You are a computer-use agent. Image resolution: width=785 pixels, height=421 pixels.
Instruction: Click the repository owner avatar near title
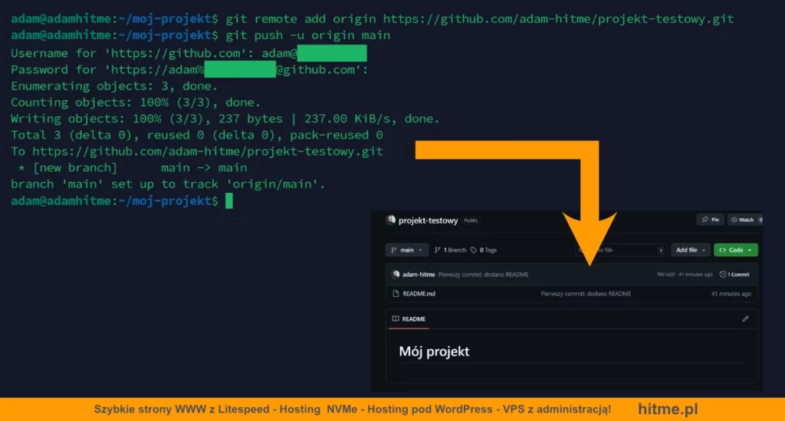click(390, 220)
